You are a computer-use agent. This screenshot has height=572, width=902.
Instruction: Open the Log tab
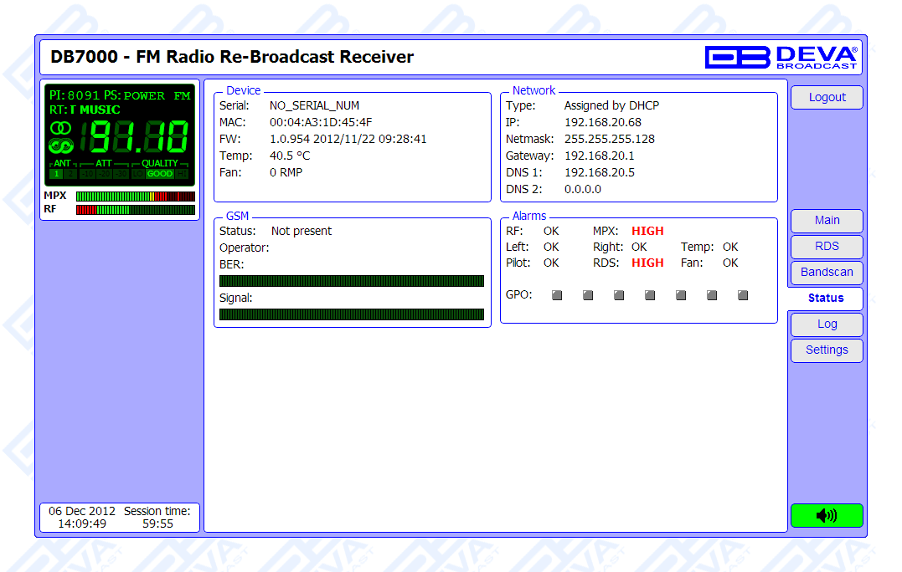pyautogui.click(x=827, y=324)
